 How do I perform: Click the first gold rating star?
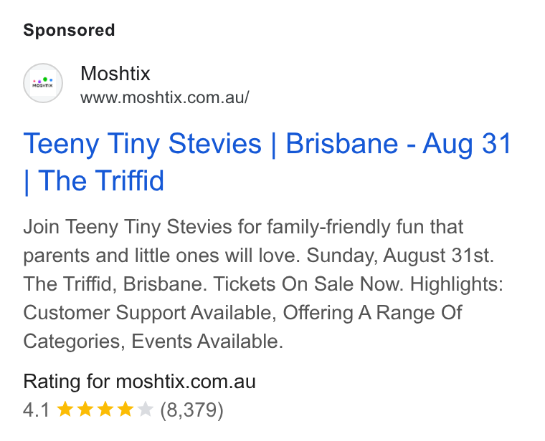[65, 409]
